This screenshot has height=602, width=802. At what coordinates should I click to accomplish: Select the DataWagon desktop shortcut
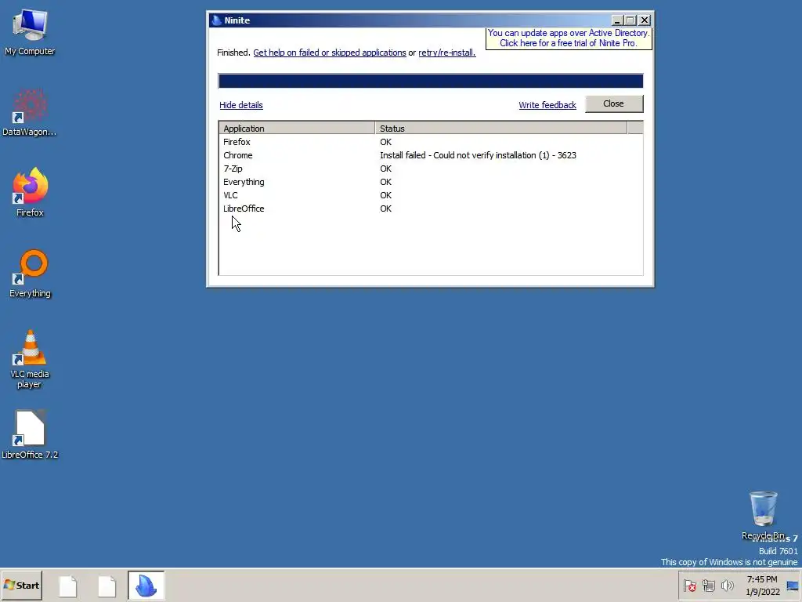[x=30, y=113]
